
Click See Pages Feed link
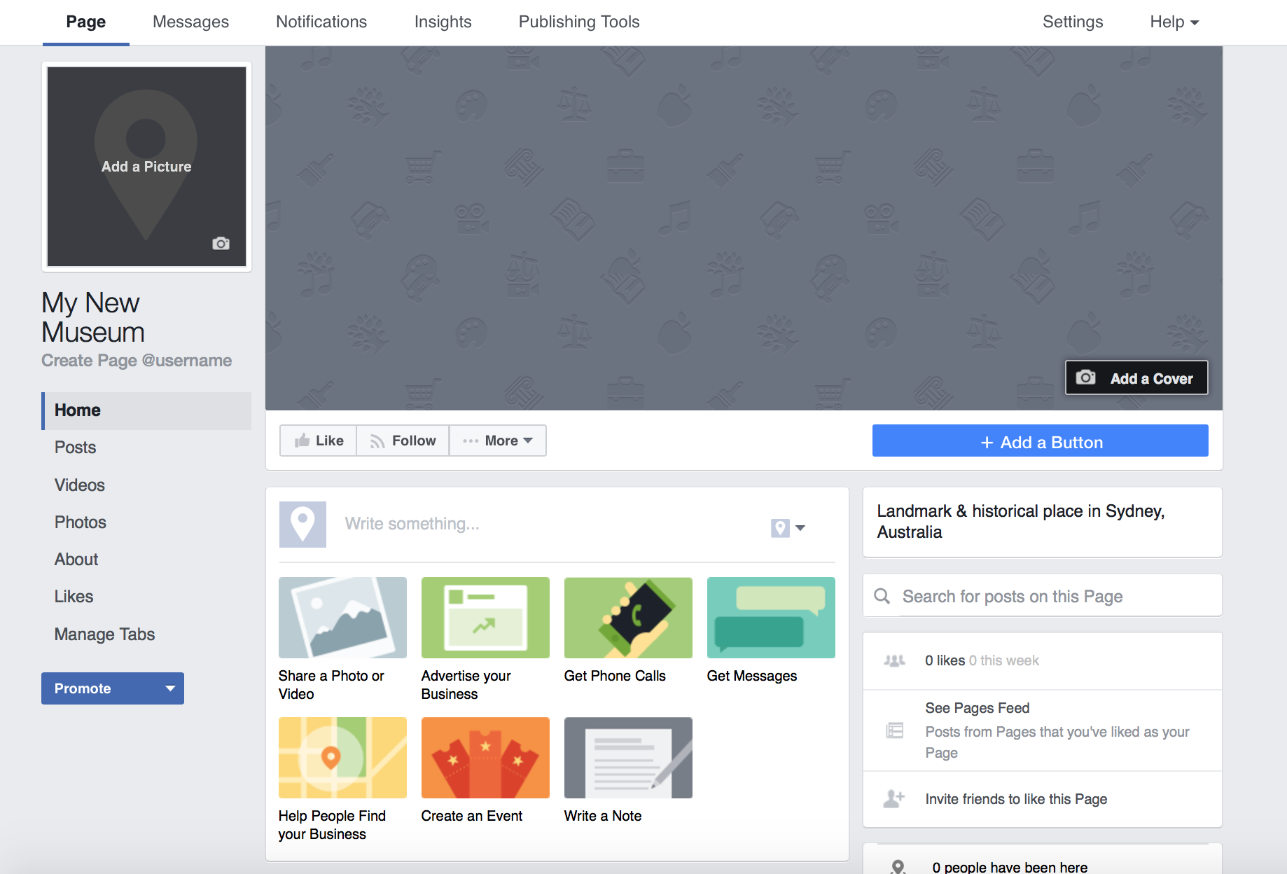point(978,708)
